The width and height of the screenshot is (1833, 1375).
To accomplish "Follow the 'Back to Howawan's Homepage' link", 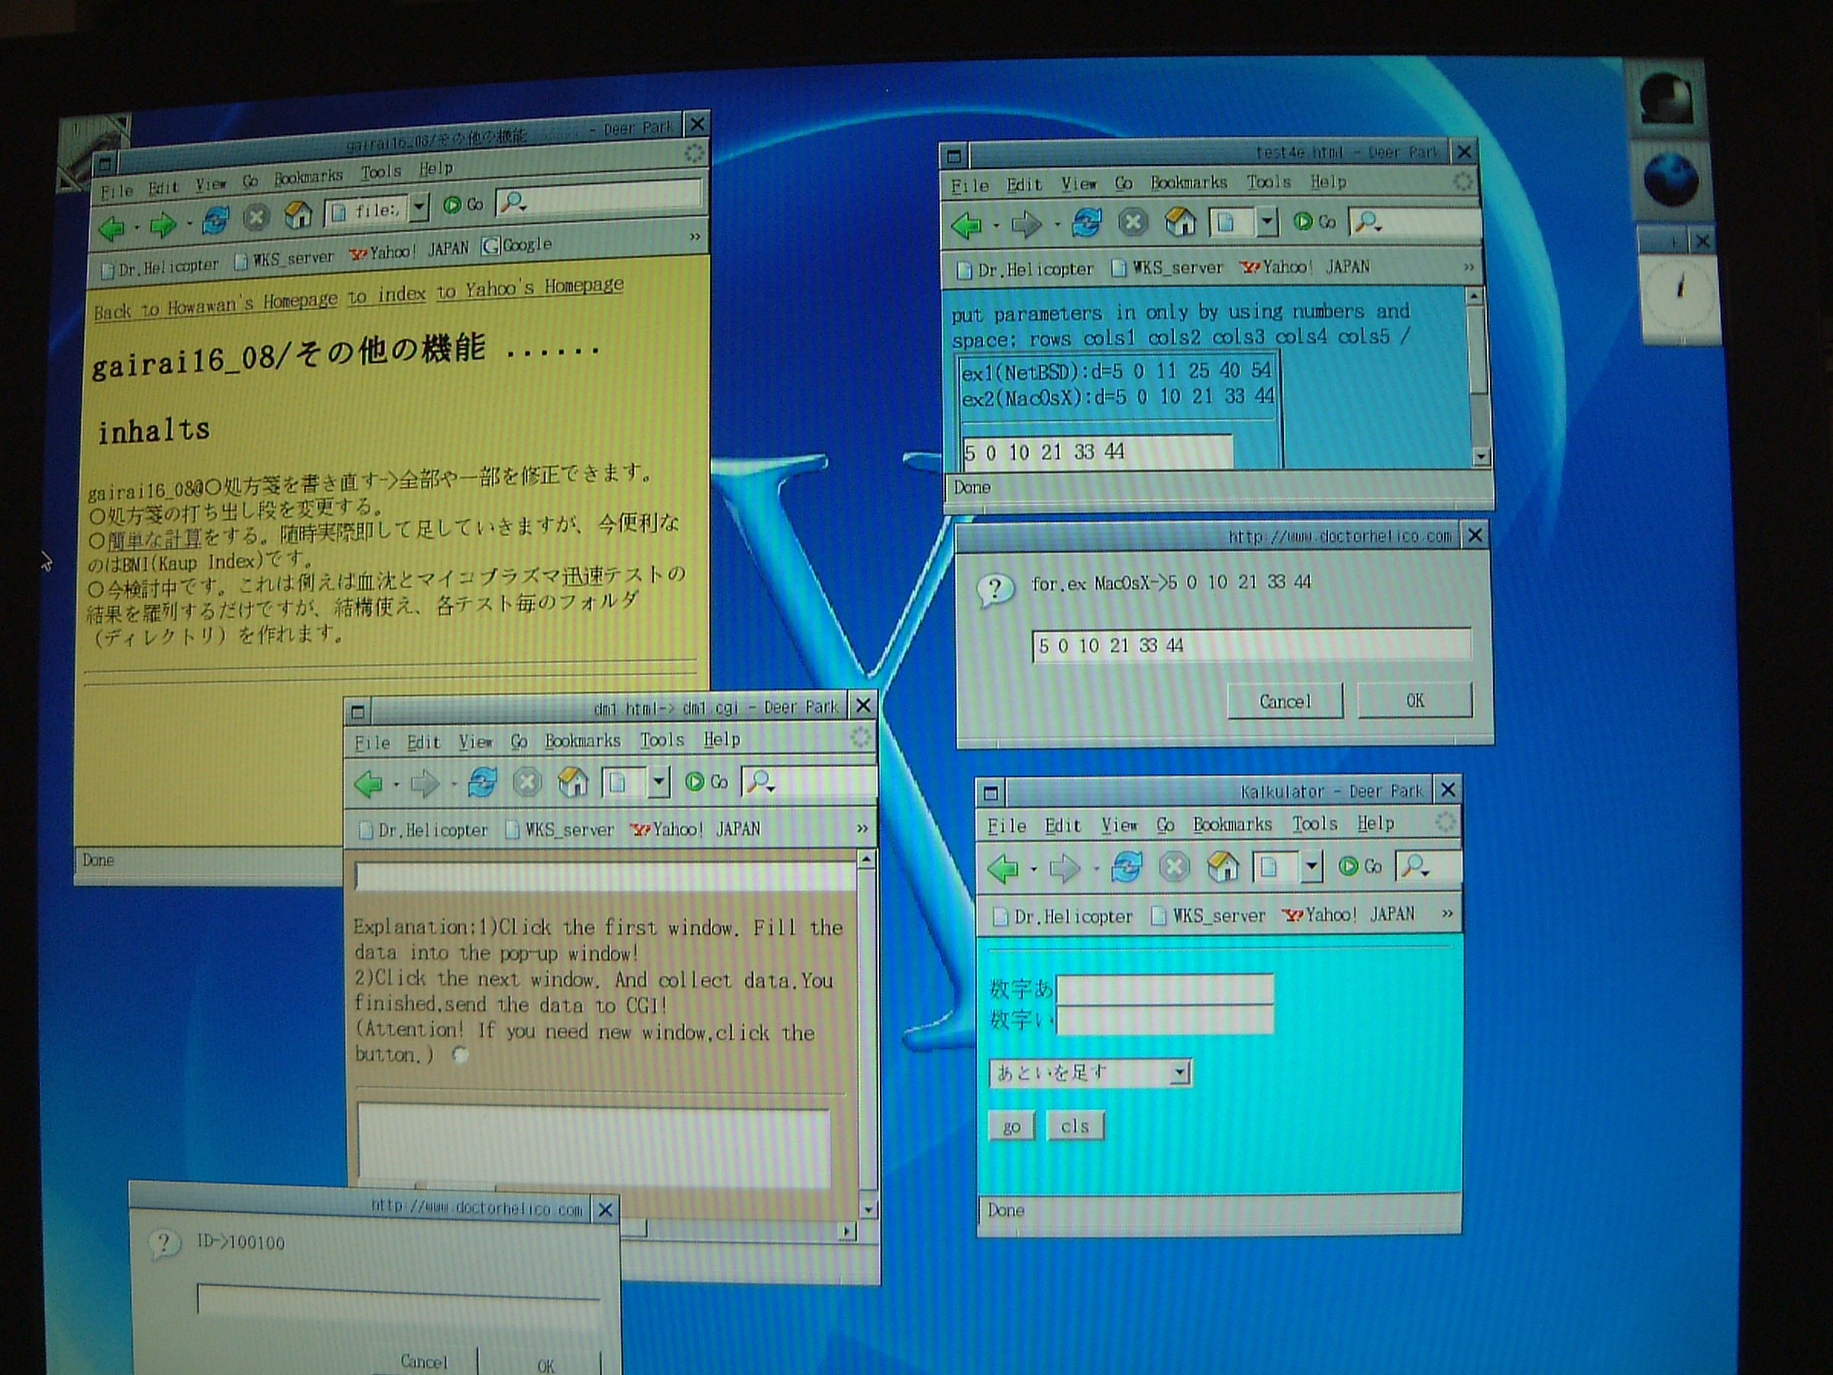I will point(215,305).
